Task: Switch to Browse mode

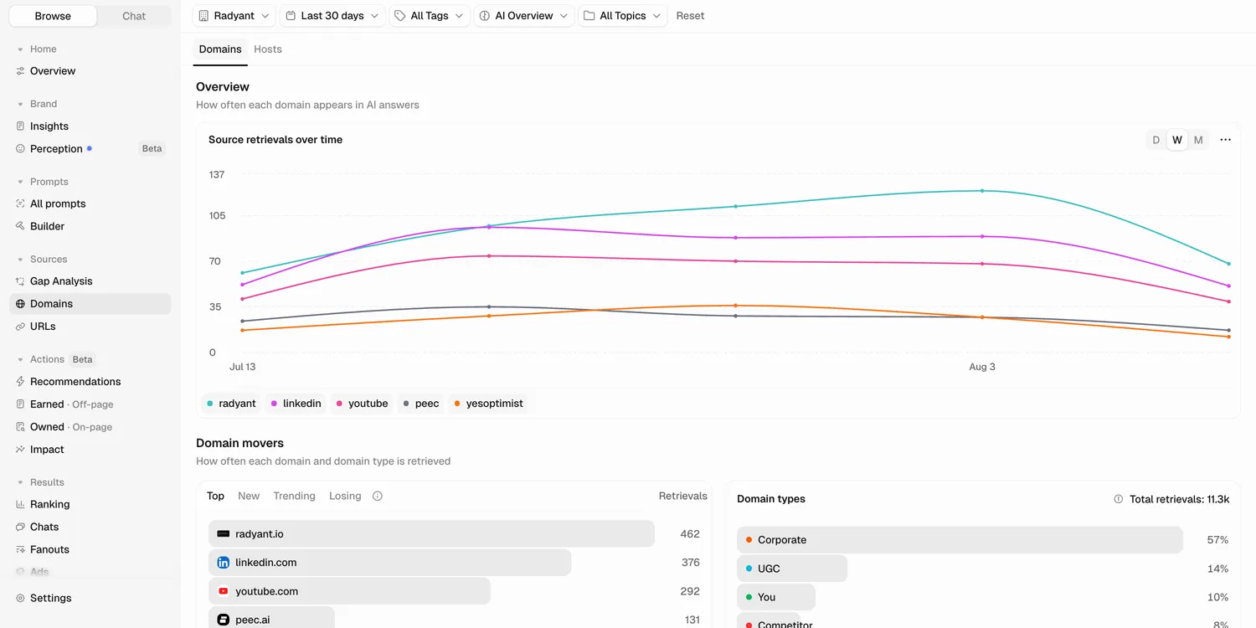Action: [x=53, y=16]
